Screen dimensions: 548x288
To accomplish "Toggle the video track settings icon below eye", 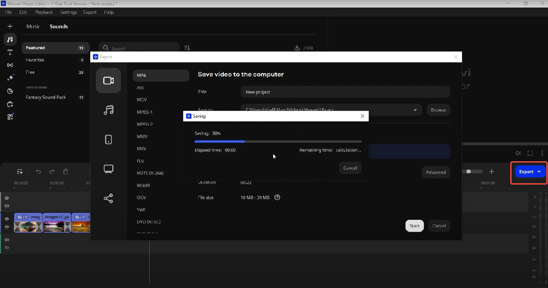I will click(7, 227).
